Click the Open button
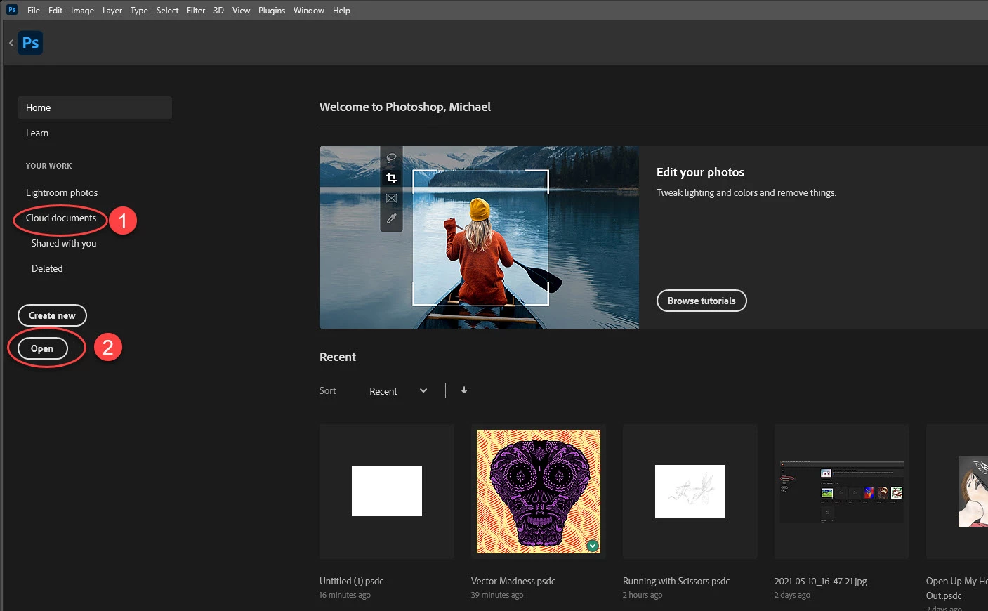This screenshot has width=988, height=611. coord(42,348)
